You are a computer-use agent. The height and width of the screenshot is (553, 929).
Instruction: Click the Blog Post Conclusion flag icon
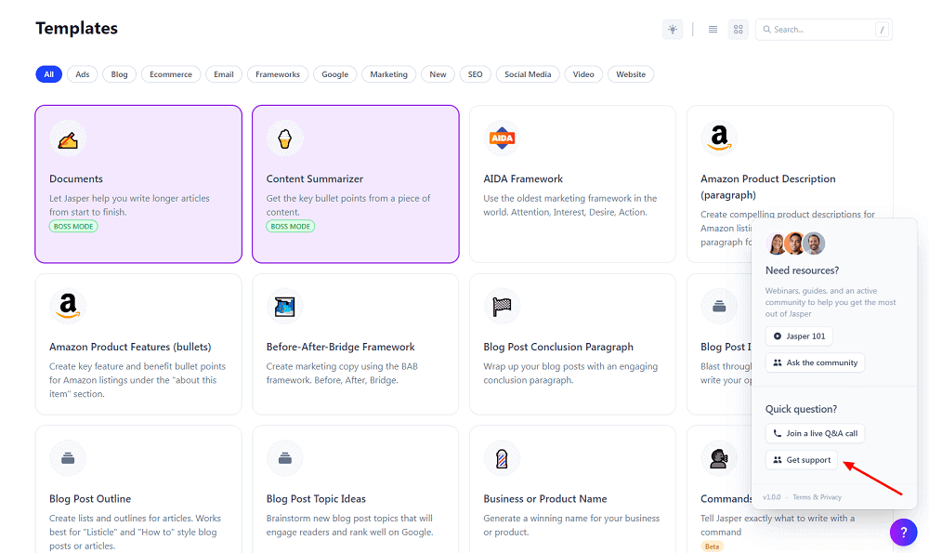(x=502, y=307)
